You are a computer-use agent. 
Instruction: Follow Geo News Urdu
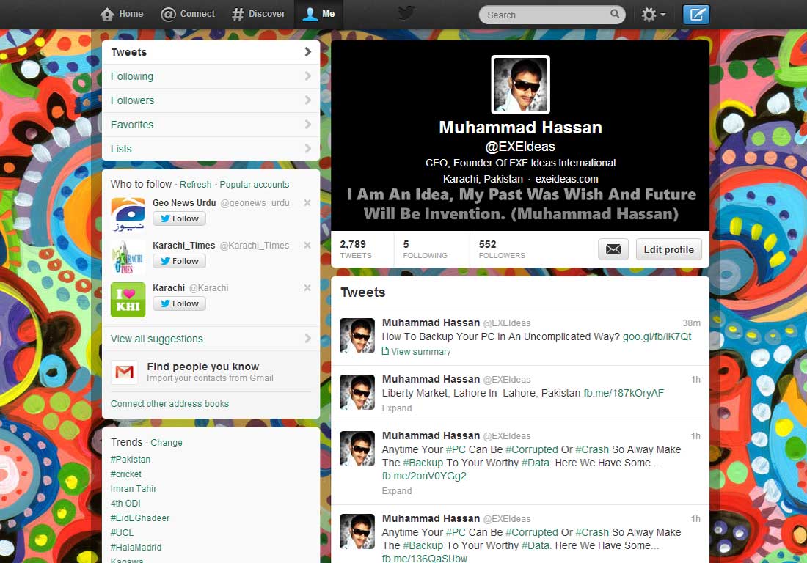tap(179, 218)
